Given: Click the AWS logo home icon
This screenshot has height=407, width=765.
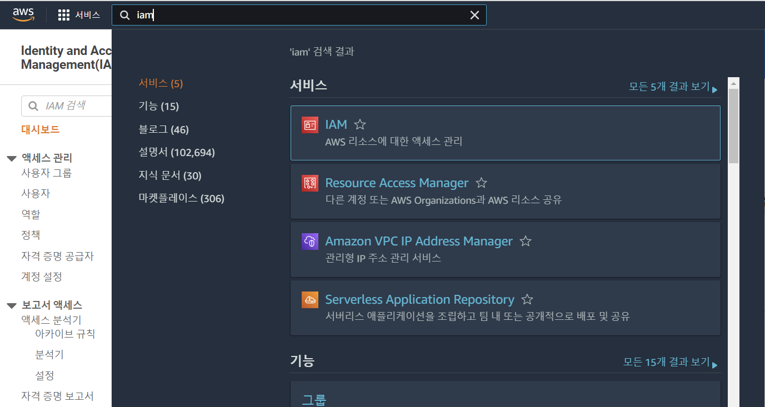Looking at the screenshot, I should point(23,14).
